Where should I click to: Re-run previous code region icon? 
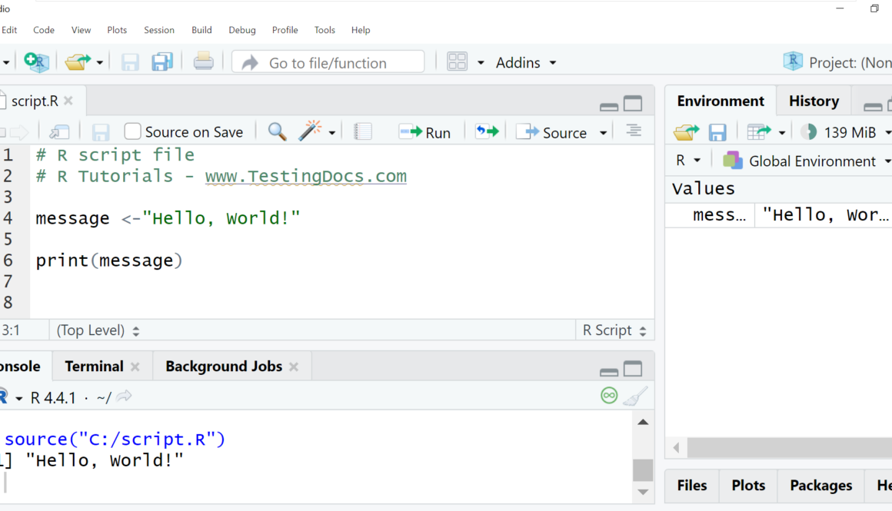pyautogui.click(x=486, y=132)
